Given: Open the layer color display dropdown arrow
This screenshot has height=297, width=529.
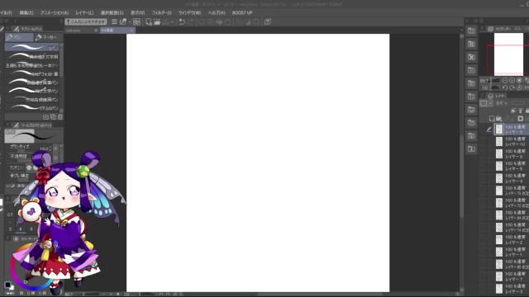Looking at the screenshot, I should click(x=490, y=103).
